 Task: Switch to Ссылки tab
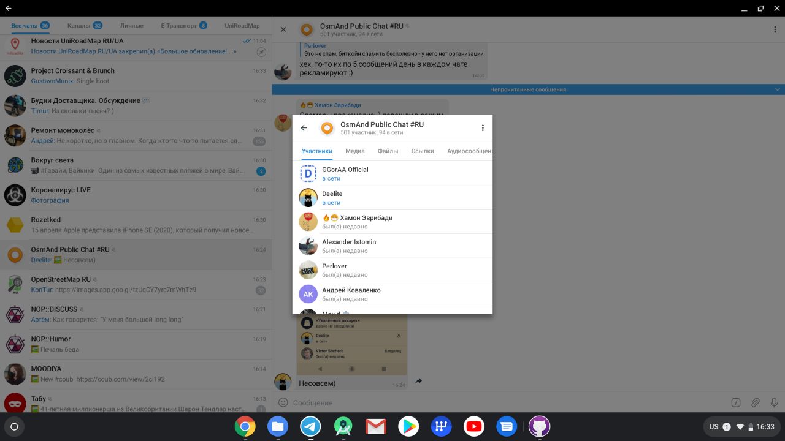(423, 151)
